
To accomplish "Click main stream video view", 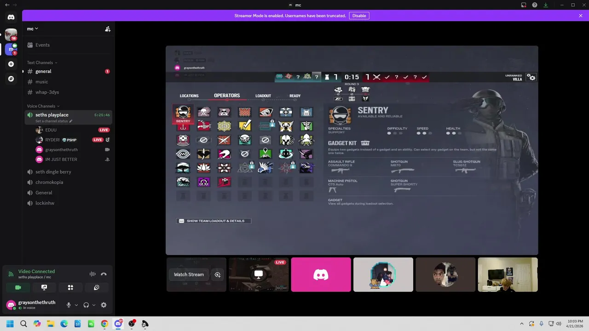I will 352,150.
